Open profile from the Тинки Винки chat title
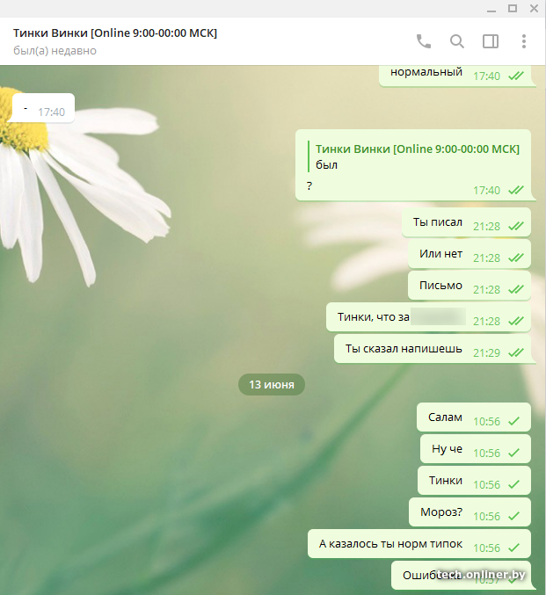This screenshot has height=595, width=546. [115, 33]
